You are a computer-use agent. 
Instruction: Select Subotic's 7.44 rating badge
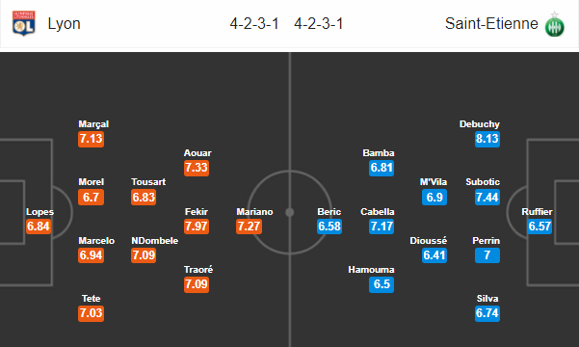click(487, 198)
